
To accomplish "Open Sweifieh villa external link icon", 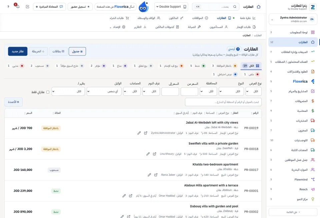I will tap(154, 154).
